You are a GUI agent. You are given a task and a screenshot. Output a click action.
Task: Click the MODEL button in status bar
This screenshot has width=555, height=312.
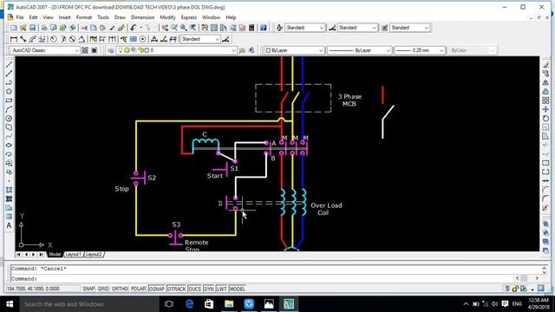point(238,289)
